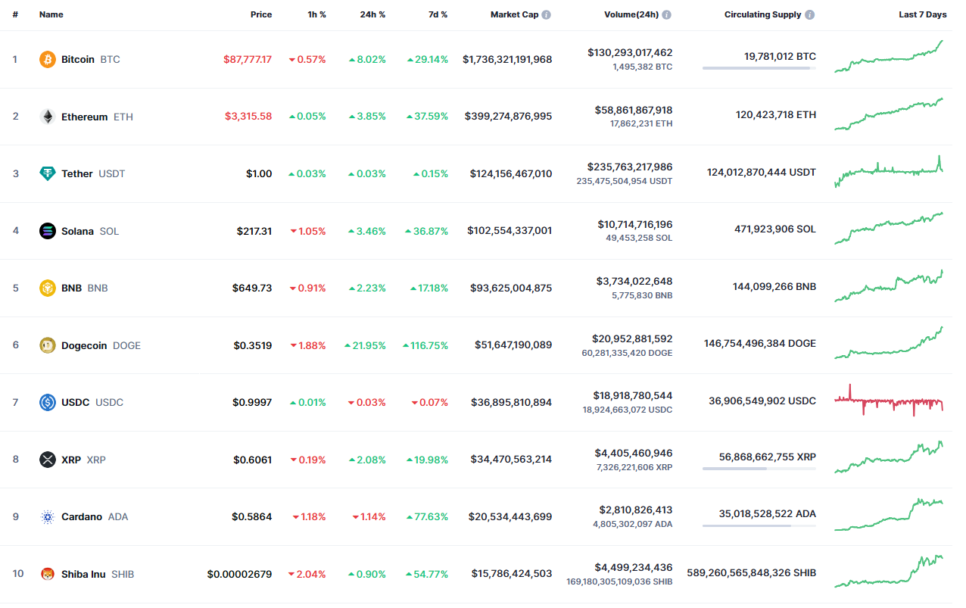The image size is (966, 608).
Task: Click the Circulating Supply info icon
Action: point(810,14)
